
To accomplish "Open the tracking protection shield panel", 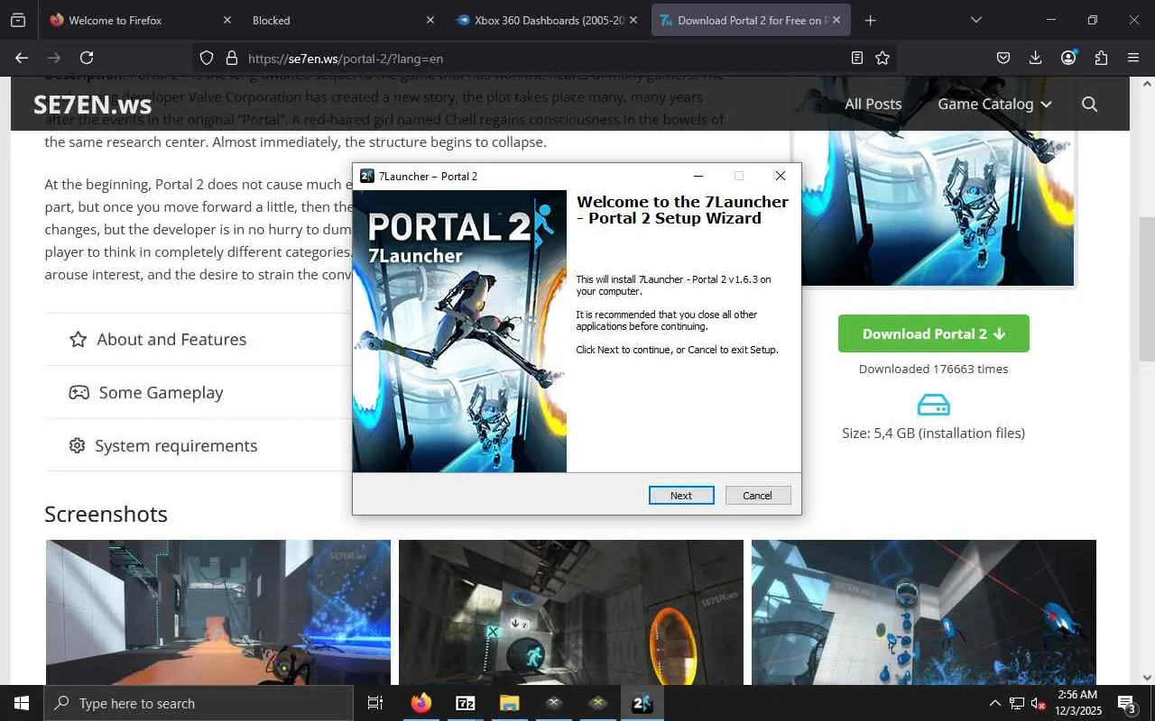I will point(207,58).
